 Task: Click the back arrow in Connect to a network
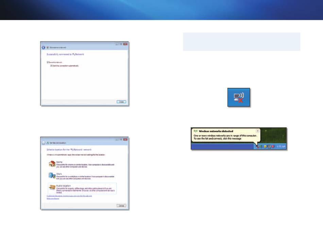tap(43, 47)
